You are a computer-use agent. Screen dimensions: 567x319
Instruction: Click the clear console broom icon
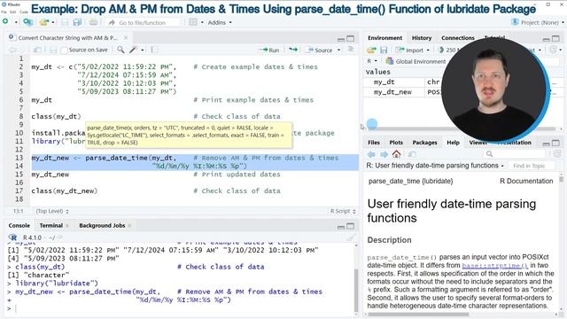point(351,237)
